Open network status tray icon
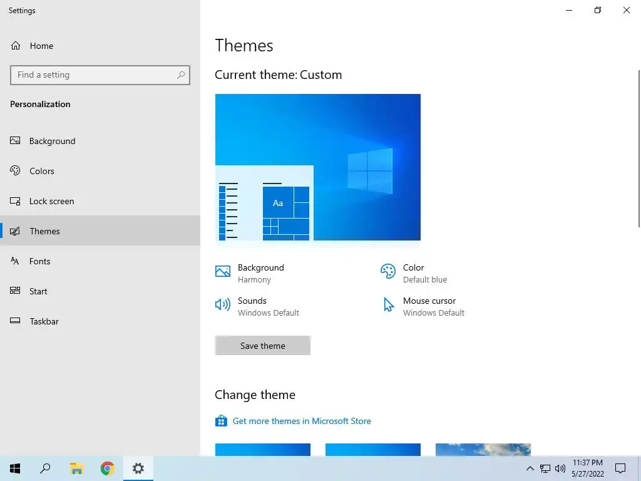Image resolution: width=641 pixels, height=481 pixels. point(545,468)
